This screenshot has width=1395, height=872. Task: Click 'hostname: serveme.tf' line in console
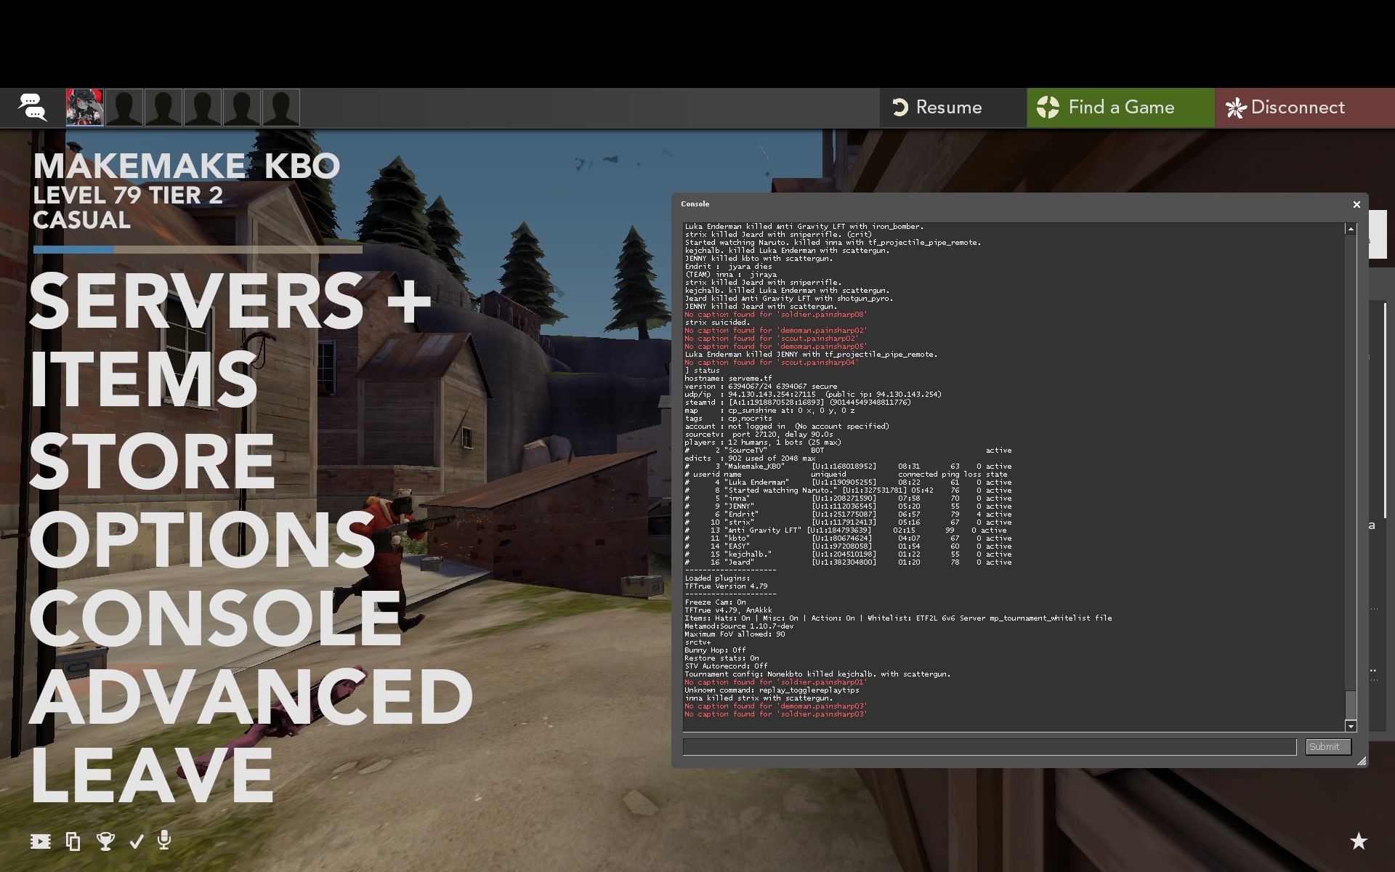tap(728, 379)
